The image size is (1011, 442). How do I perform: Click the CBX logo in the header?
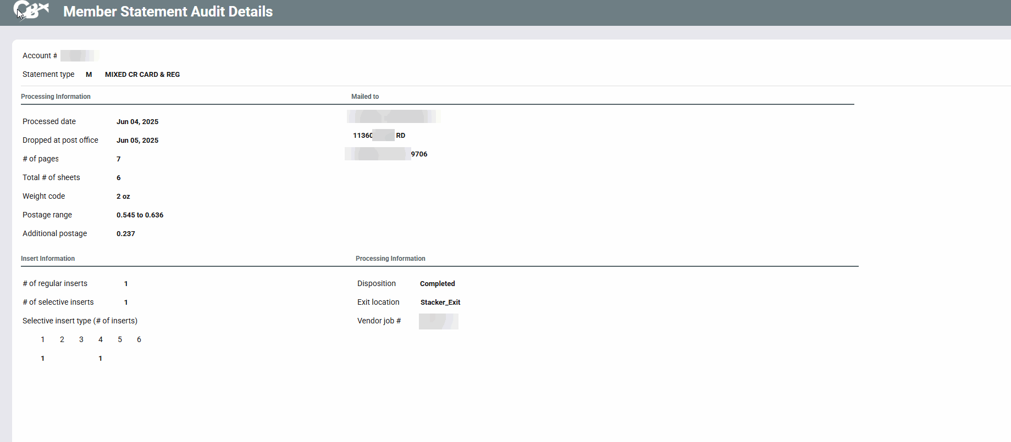pyautogui.click(x=31, y=10)
